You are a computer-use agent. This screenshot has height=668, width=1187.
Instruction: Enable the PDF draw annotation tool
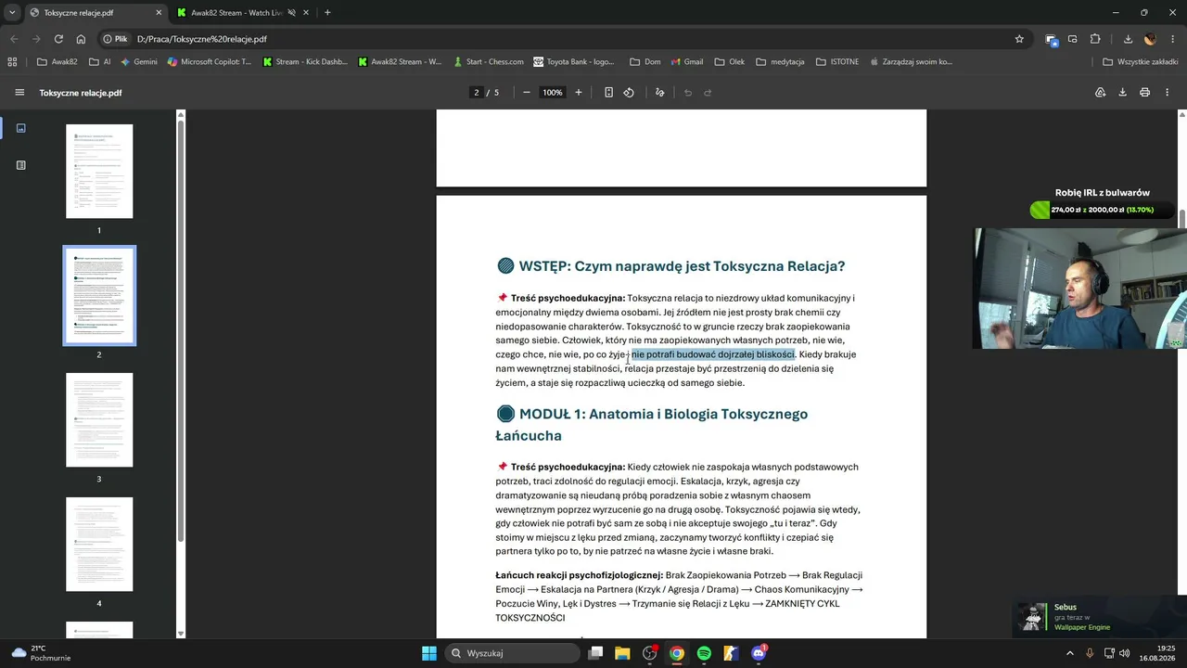click(660, 93)
